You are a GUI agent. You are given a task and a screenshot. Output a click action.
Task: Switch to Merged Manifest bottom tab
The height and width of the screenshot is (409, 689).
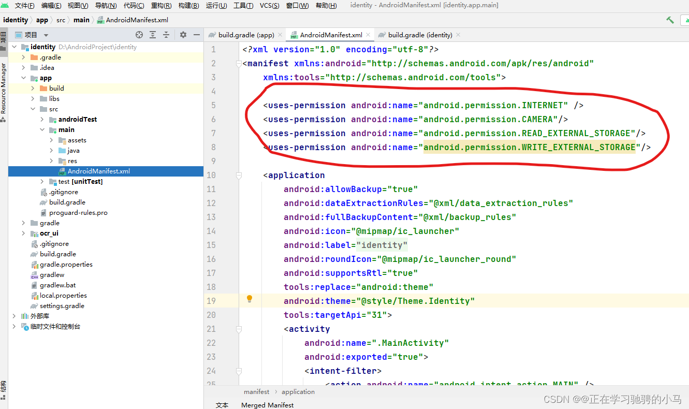point(268,405)
